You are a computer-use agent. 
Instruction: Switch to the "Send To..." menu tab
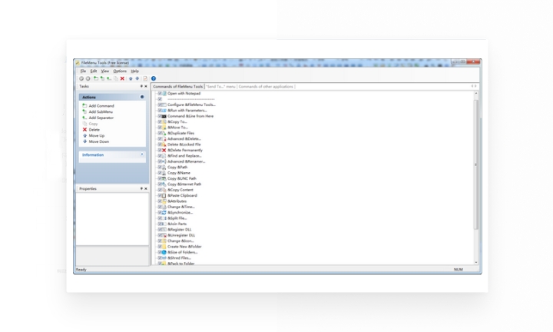(220, 86)
